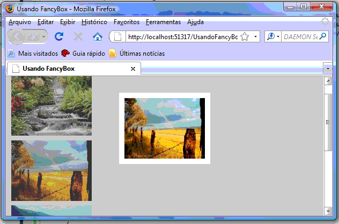Screen dimensions: 339x224
Task: Click the localhost URL address field
Action: tap(183, 37)
